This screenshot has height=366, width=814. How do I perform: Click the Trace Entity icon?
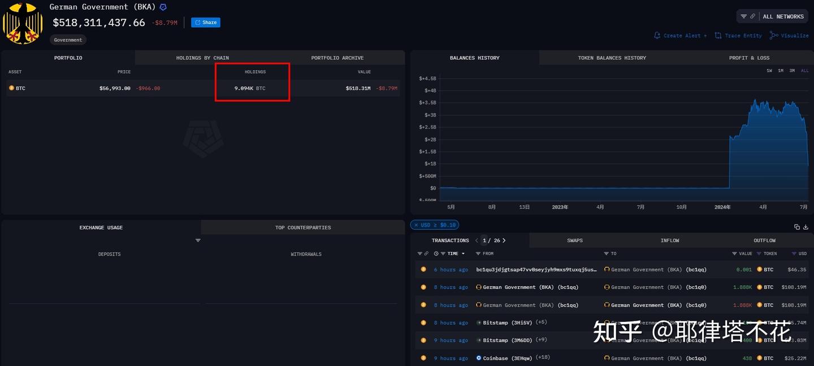tap(718, 36)
